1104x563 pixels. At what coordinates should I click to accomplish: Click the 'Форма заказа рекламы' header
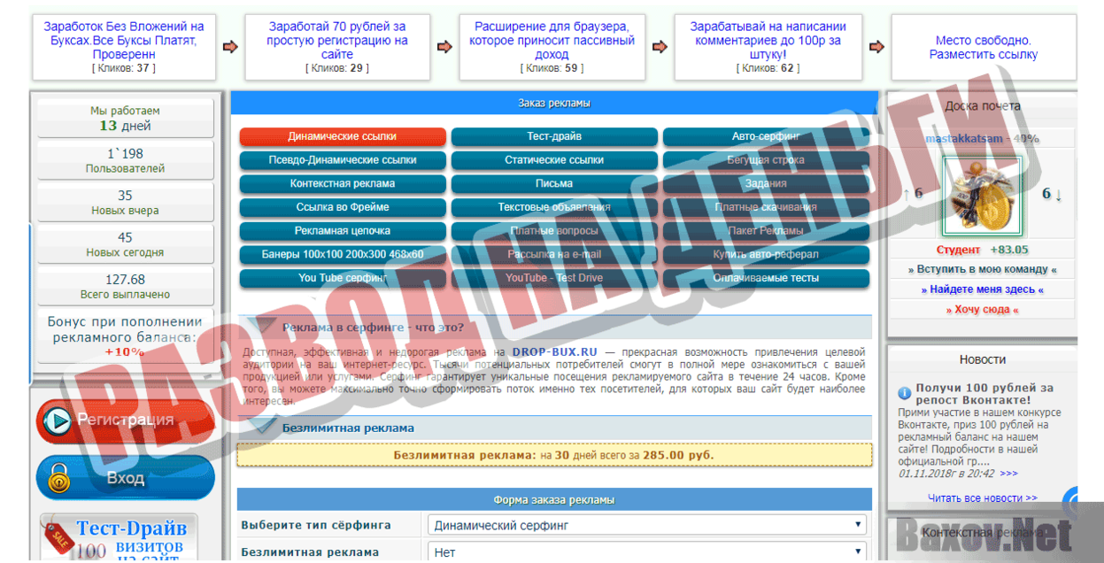pyautogui.click(x=554, y=500)
